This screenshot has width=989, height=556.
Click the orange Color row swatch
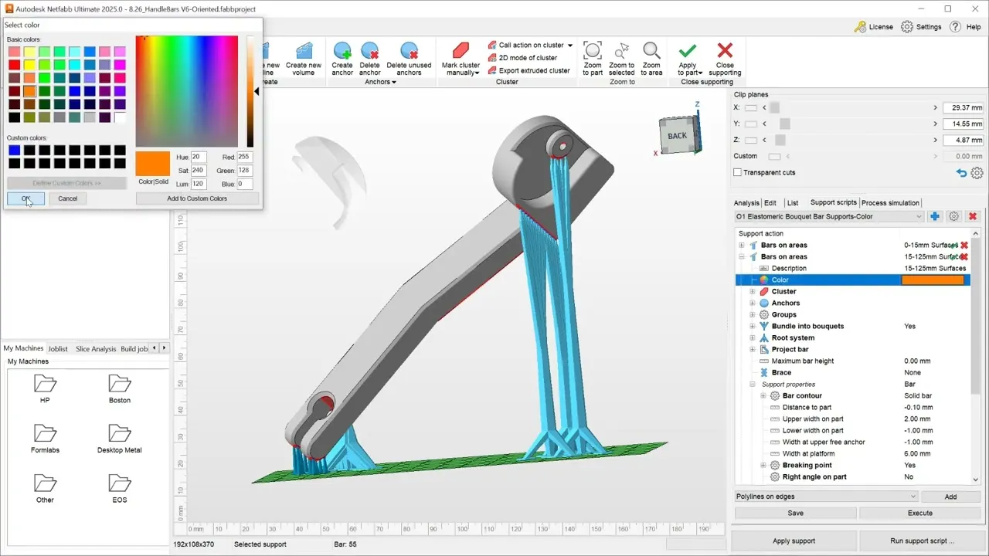pos(933,280)
